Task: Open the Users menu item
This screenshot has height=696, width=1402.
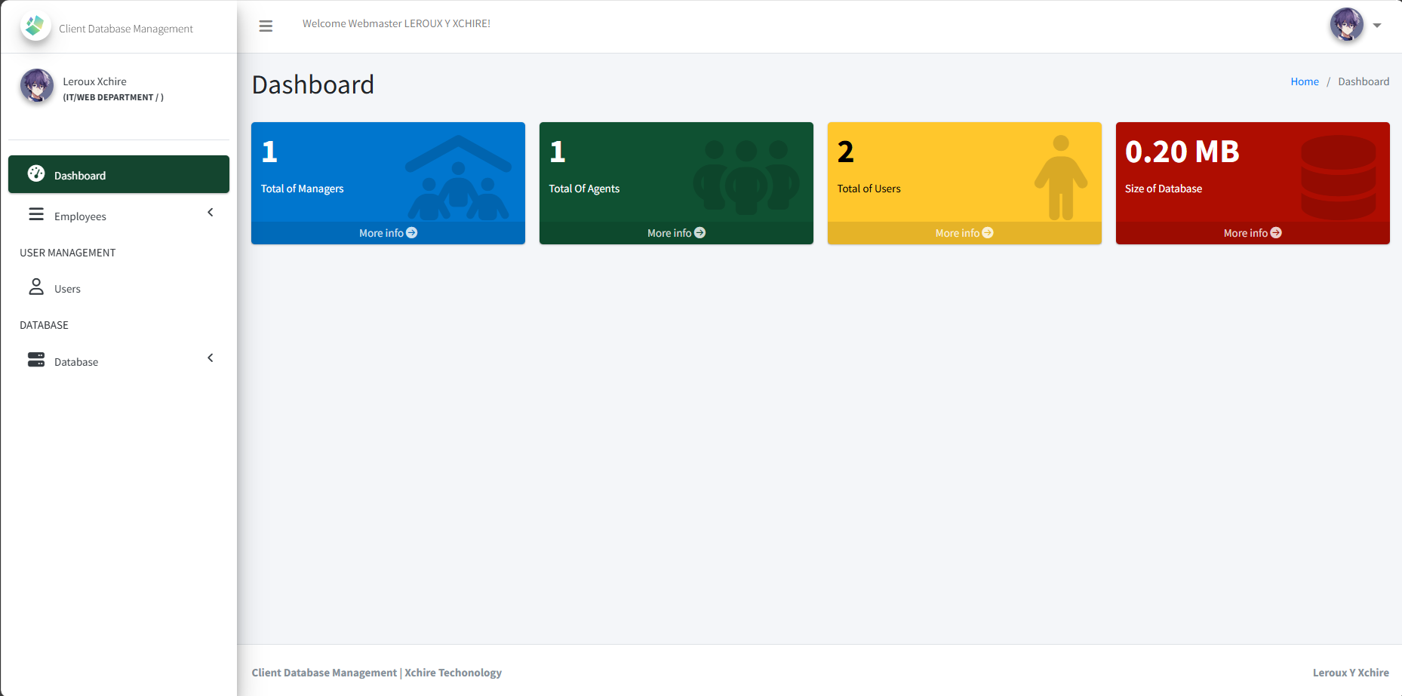Action: [x=118, y=289]
